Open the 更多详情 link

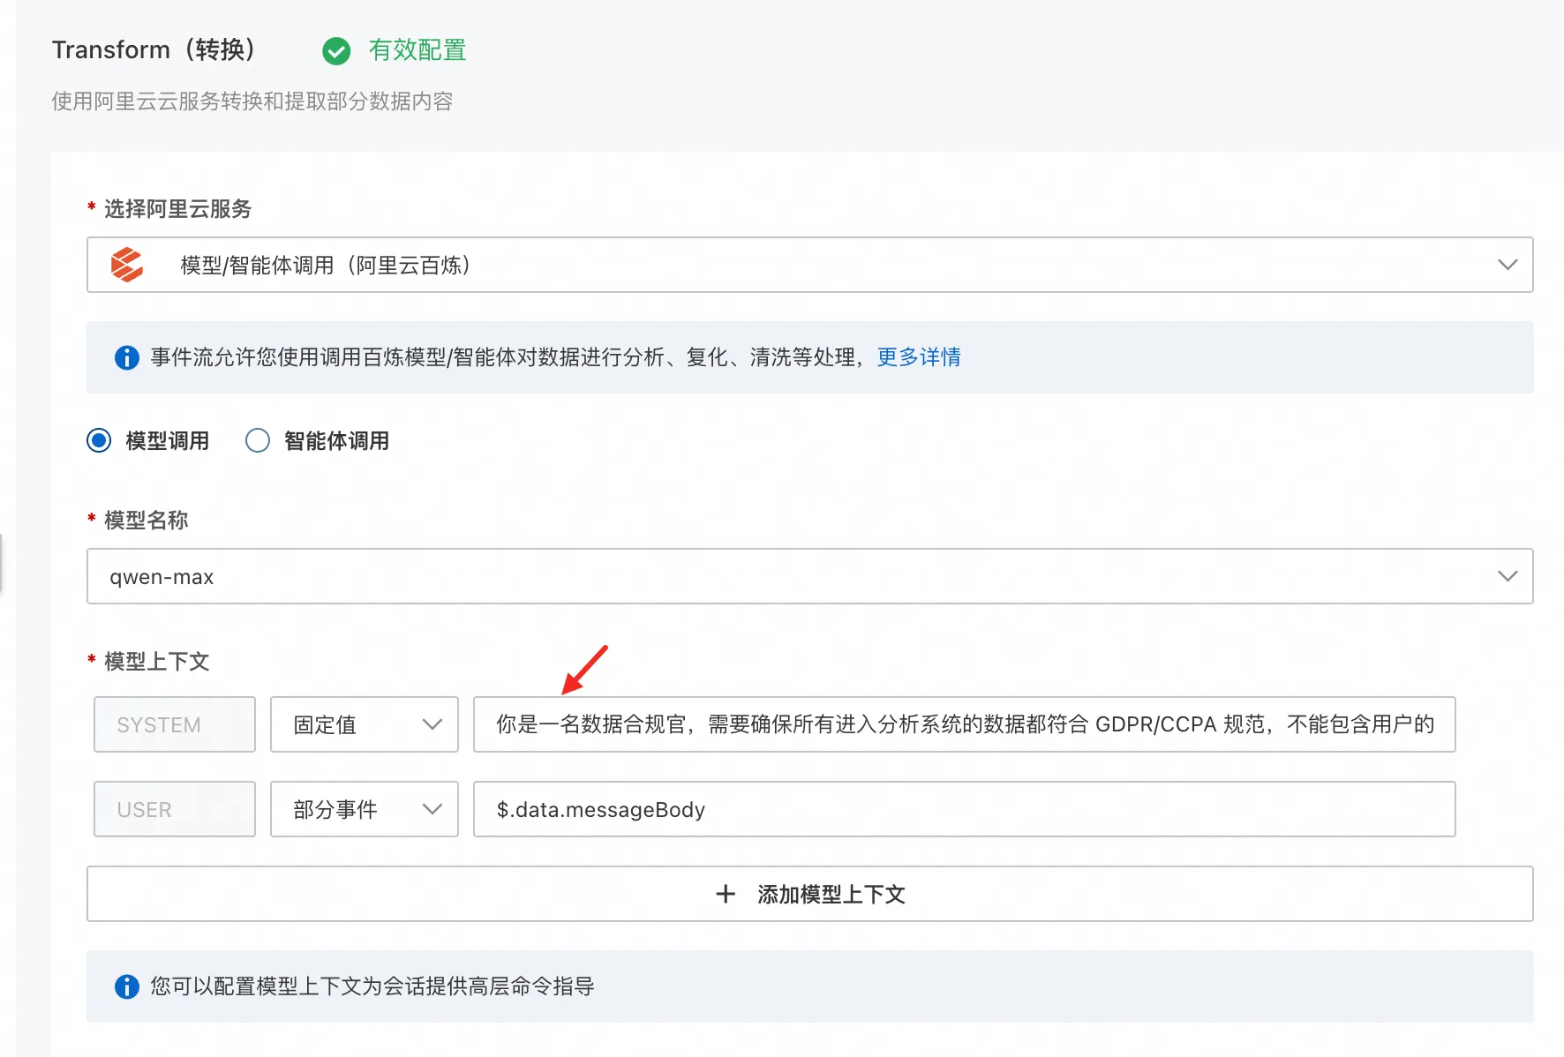pyautogui.click(x=919, y=357)
